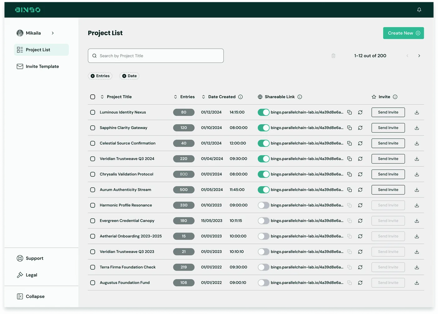Screen dimensions: 438x314
Task: Select all projects header checkbox
Action: [x=93, y=97]
